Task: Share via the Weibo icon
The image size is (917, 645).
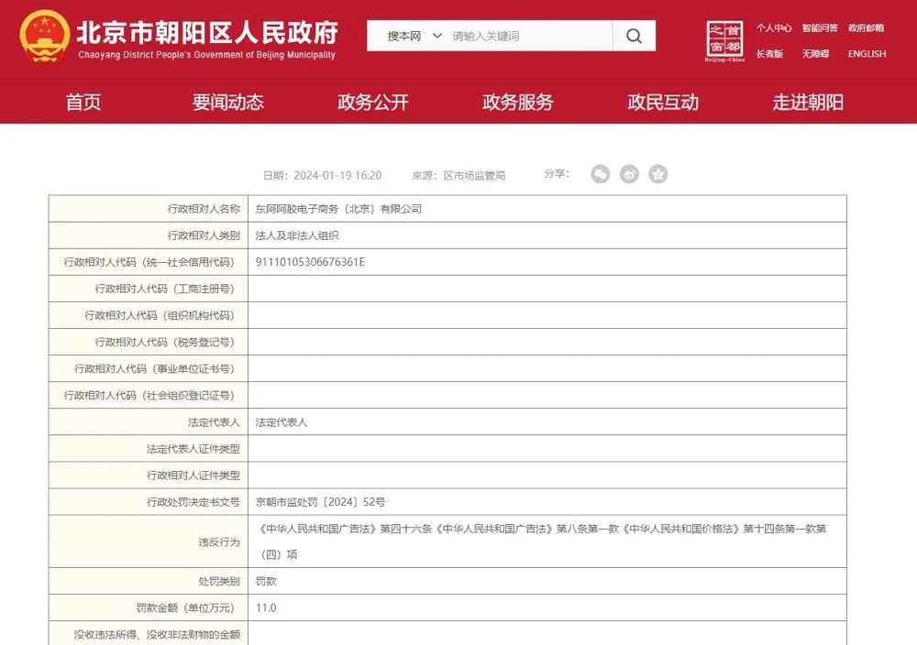Action: click(x=629, y=174)
